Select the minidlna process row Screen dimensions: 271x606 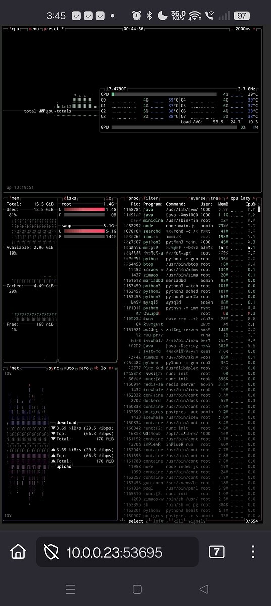189,220
